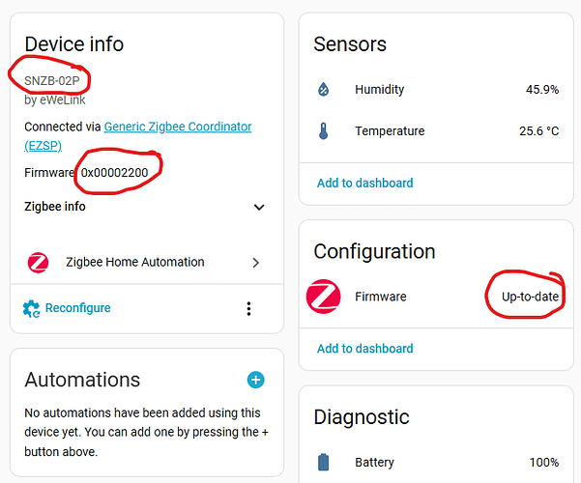
Task: Expand the Zigbee info section
Action: coord(258,207)
